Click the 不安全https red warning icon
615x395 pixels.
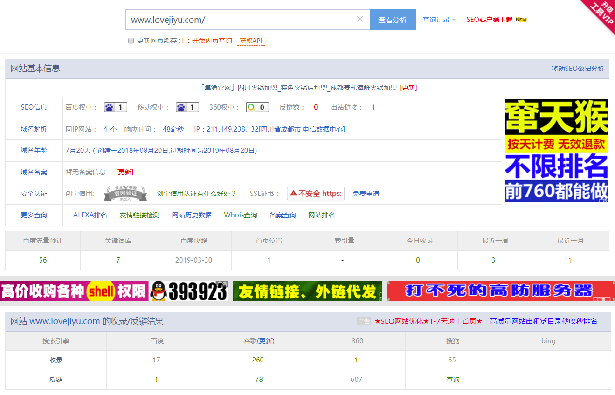(316, 194)
